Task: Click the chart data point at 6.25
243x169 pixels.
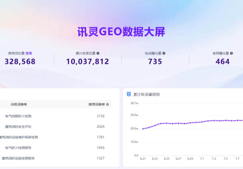Action: tap(167, 123)
